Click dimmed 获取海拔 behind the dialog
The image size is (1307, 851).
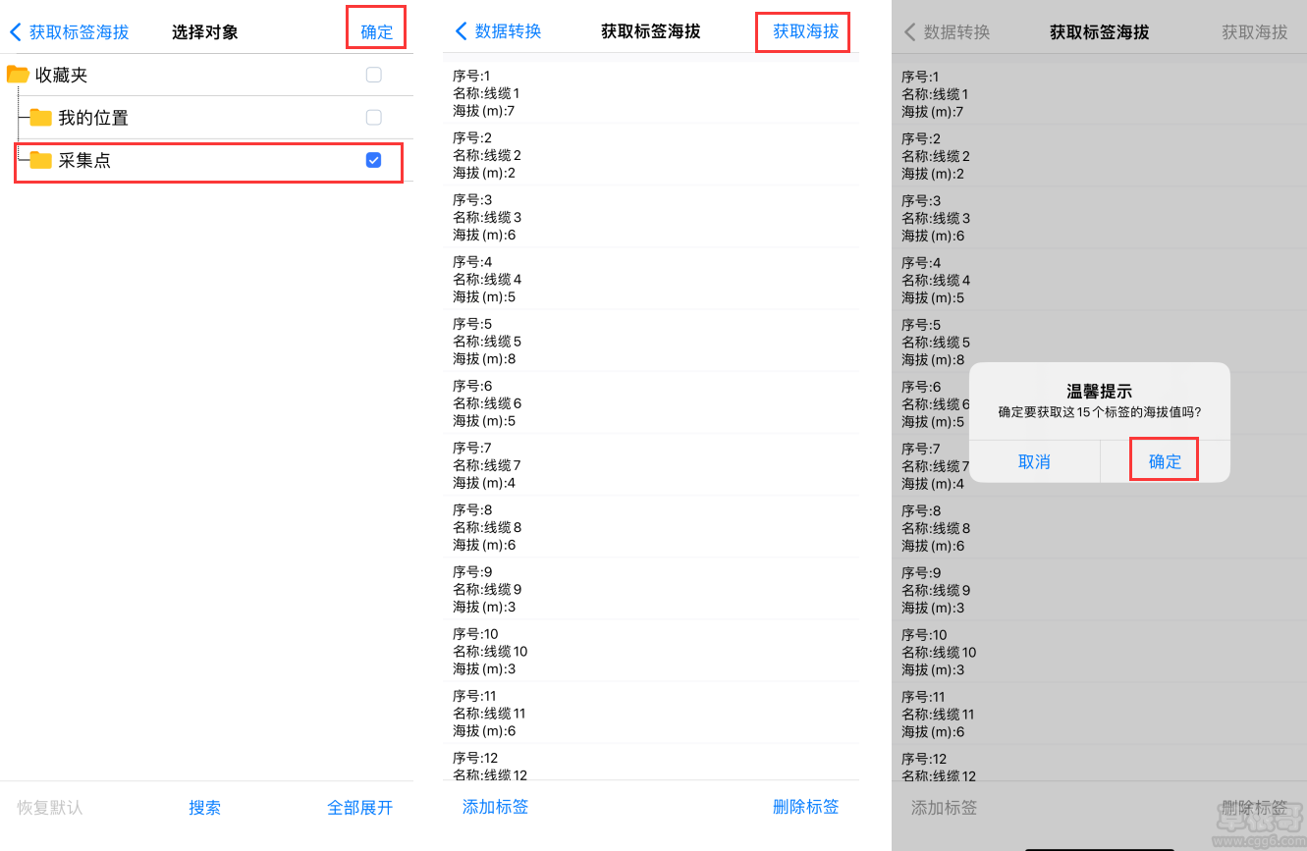(x=1255, y=32)
